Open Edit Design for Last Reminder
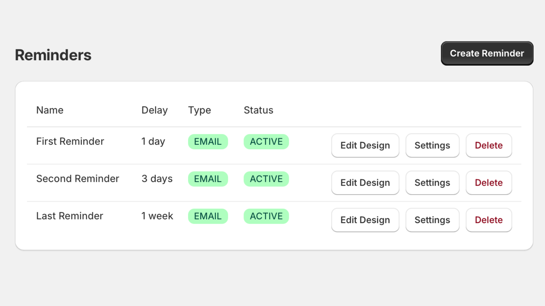The height and width of the screenshot is (306, 545). (365, 220)
